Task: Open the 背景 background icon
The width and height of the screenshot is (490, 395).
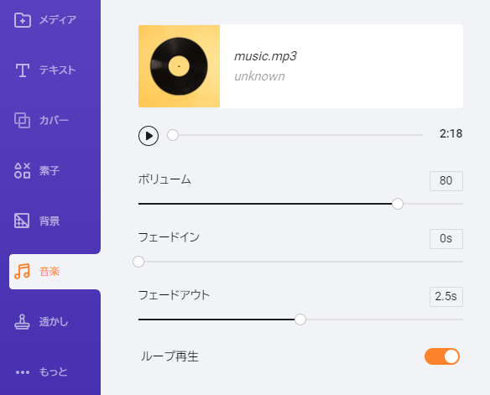Action: (22, 221)
